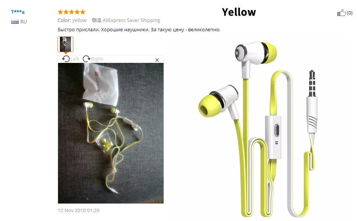The image size is (357, 221).
Task: Click the Russian review comment text
Action: click(139, 30)
